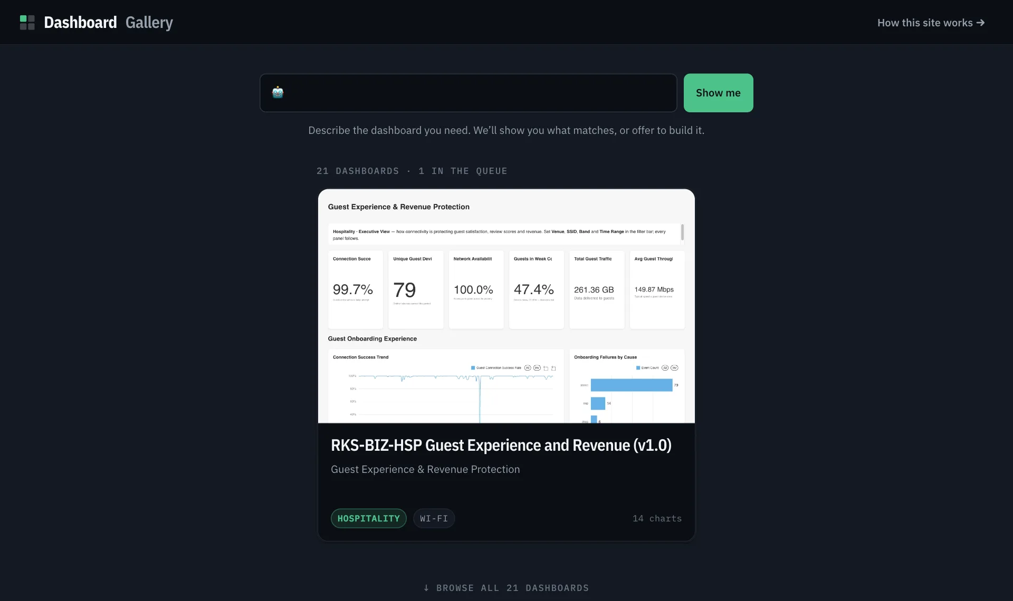Click the robot icon in the search box
This screenshot has height=601, width=1013.
click(278, 93)
